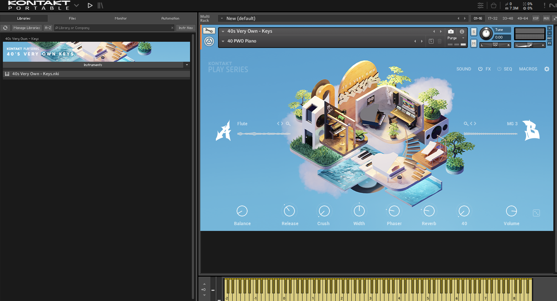Solo the instrument with S button
557x301 pixels.
474,32
